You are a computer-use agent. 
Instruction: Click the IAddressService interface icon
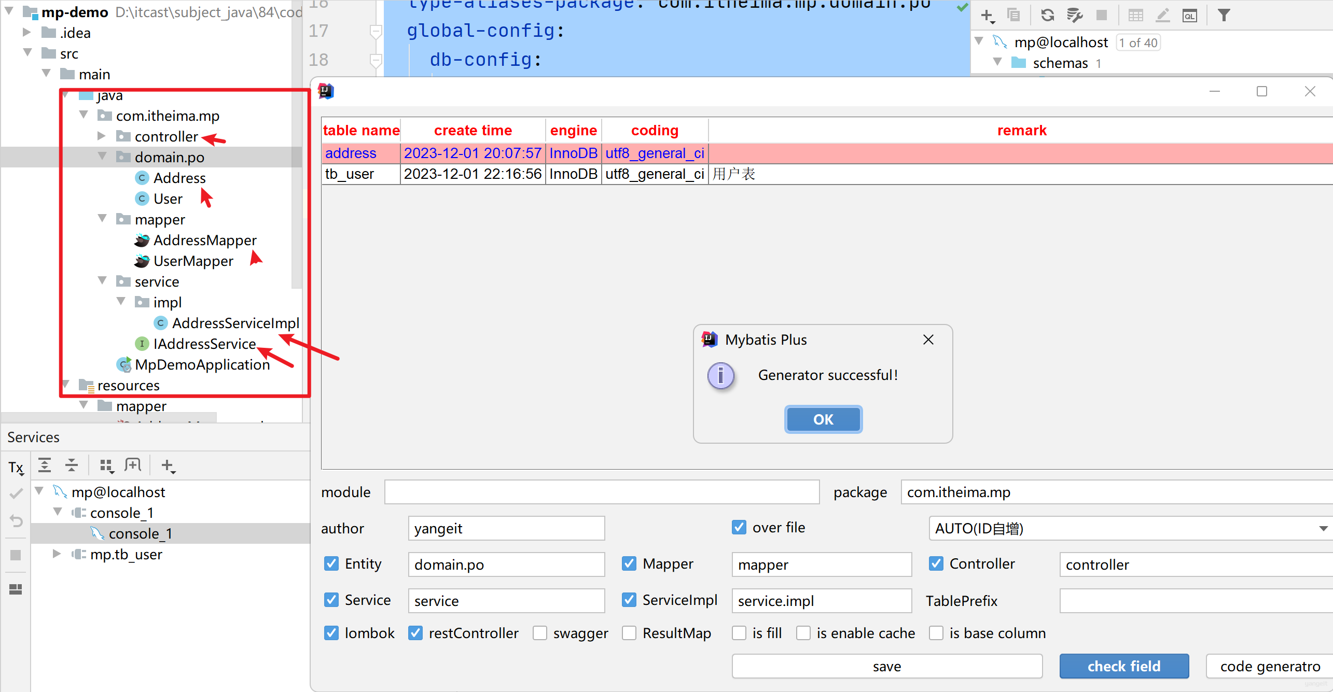(x=142, y=344)
